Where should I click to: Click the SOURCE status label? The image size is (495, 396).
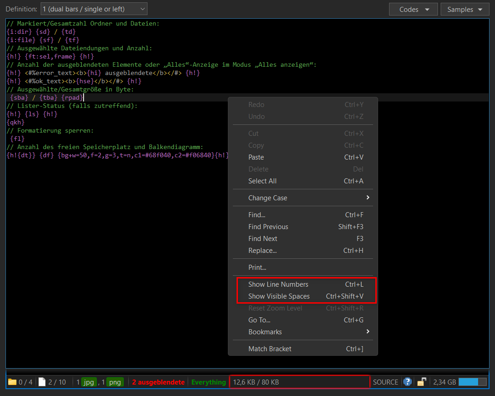coord(385,382)
